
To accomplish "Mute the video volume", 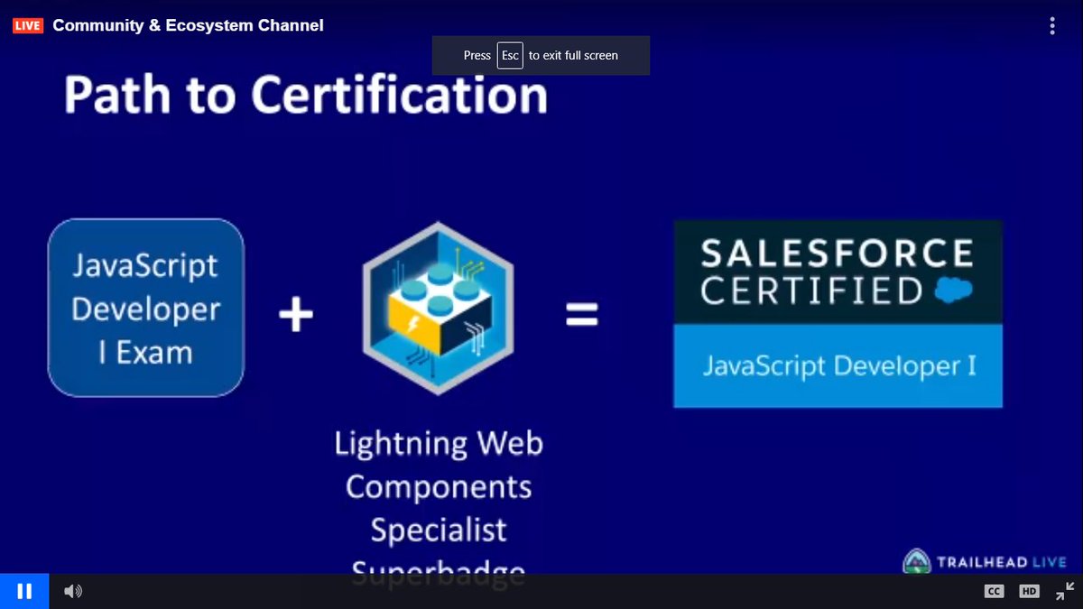I will [x=73, y=592].
